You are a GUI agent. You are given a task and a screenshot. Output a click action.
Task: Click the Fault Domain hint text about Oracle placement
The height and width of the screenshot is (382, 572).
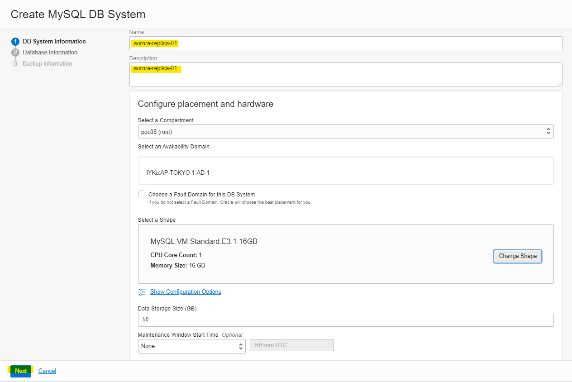(230, 202)
